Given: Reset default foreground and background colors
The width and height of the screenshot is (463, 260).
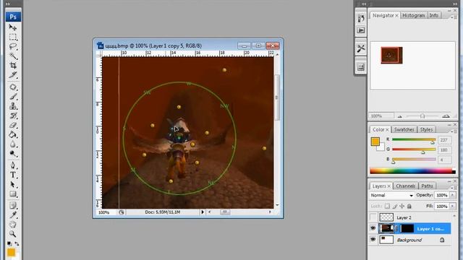Looking at the screenshot, I should click(9, 243).
